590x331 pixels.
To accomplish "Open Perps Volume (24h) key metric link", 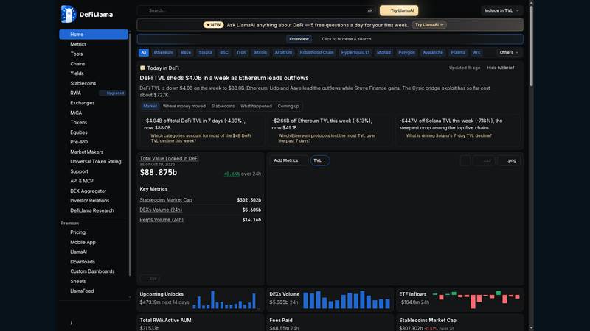I will click(162, 219).
